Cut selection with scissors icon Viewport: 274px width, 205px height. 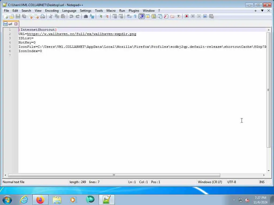pos(51,16)
